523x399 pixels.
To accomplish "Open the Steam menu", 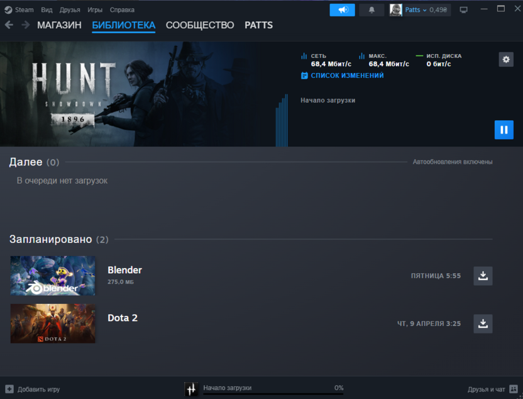I will pyautogui.click(x=24, y=10).
